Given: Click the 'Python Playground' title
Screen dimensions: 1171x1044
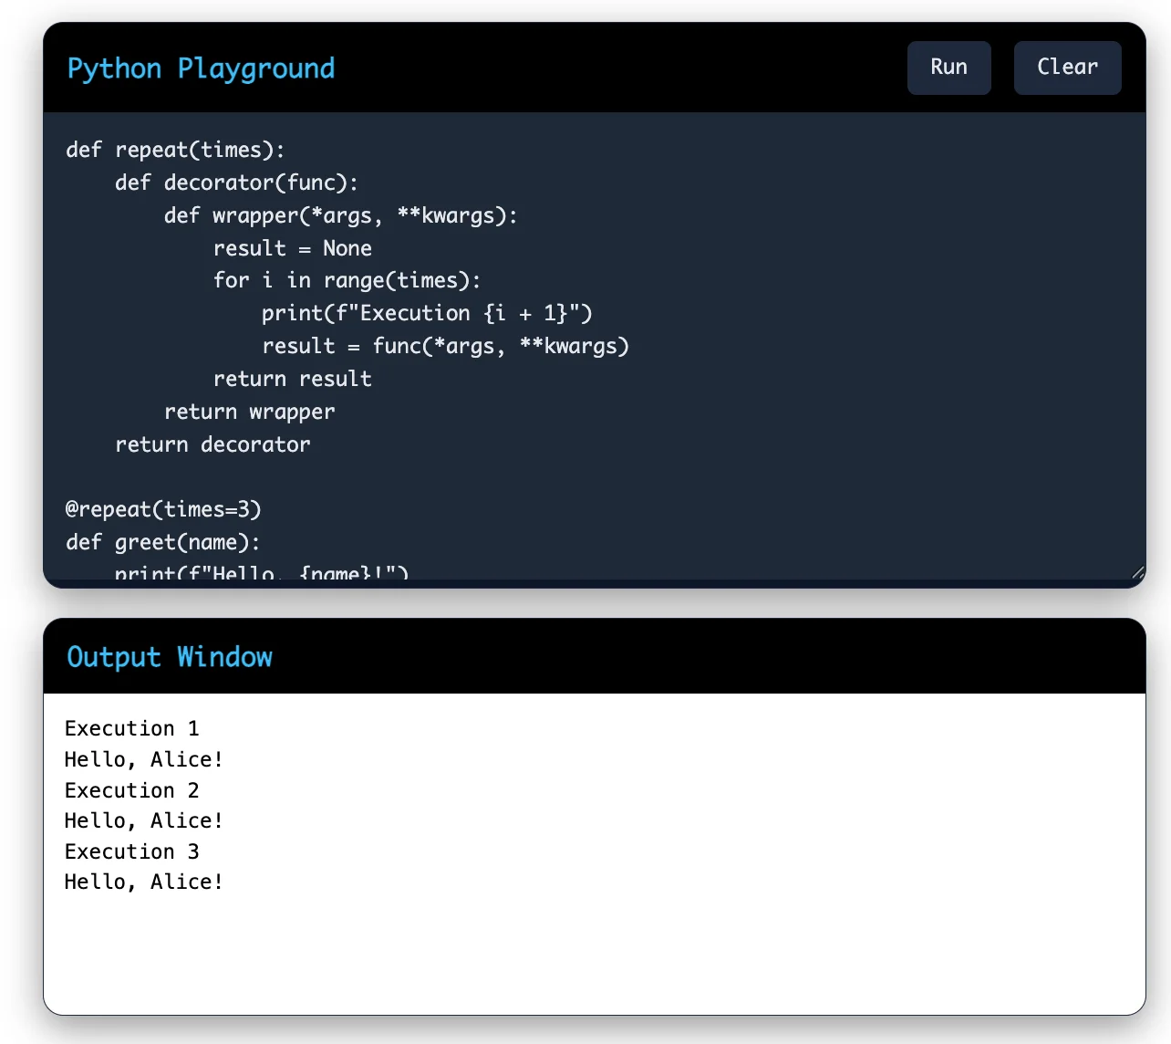Looking at the screenshot, I should (x=201, y=68).
